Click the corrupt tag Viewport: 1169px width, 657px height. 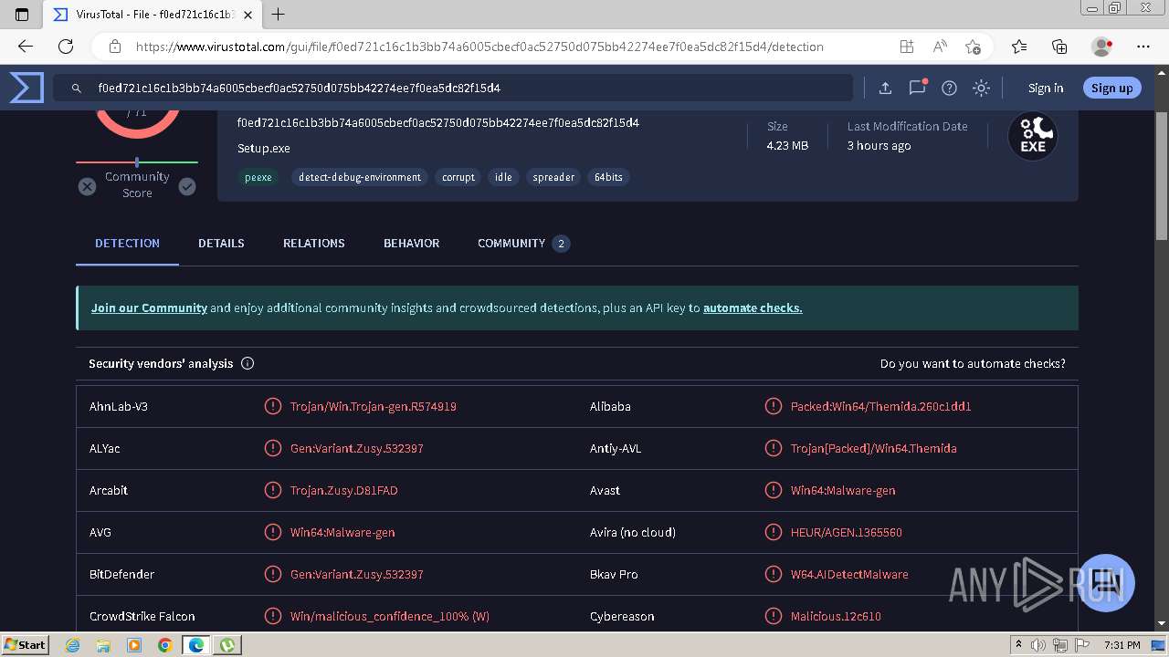pyautogui.click(x=458, y=177)
